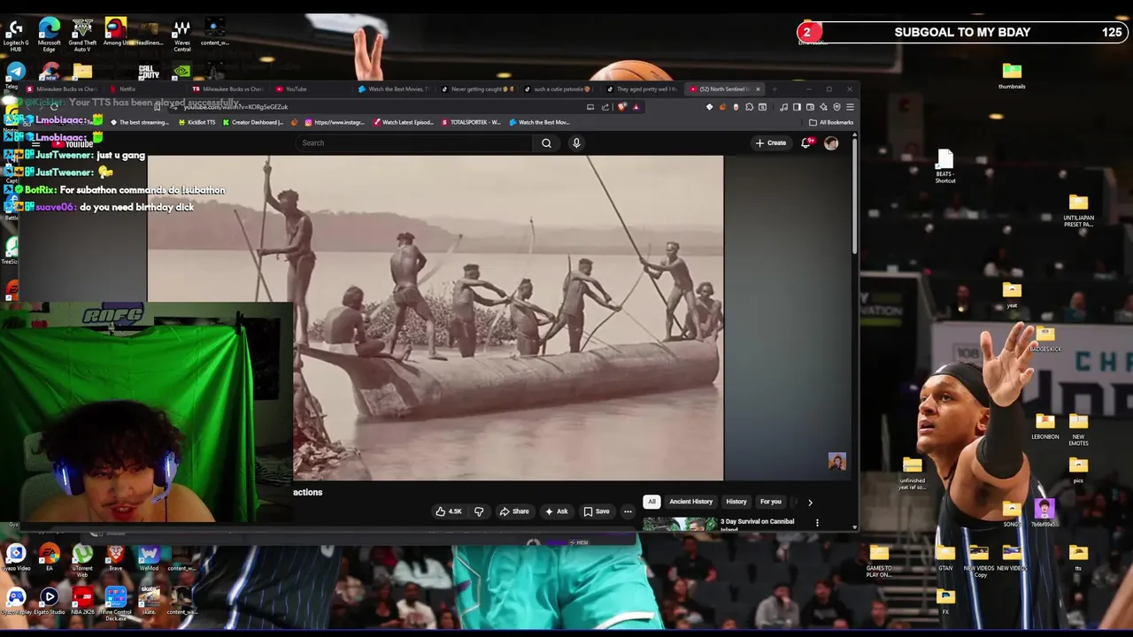The height and width of the screenshot is (637, 1133).
Task: Open Logitech G HUB desktop shortcut
Action: pyautogui.click(x=16, y=34)
